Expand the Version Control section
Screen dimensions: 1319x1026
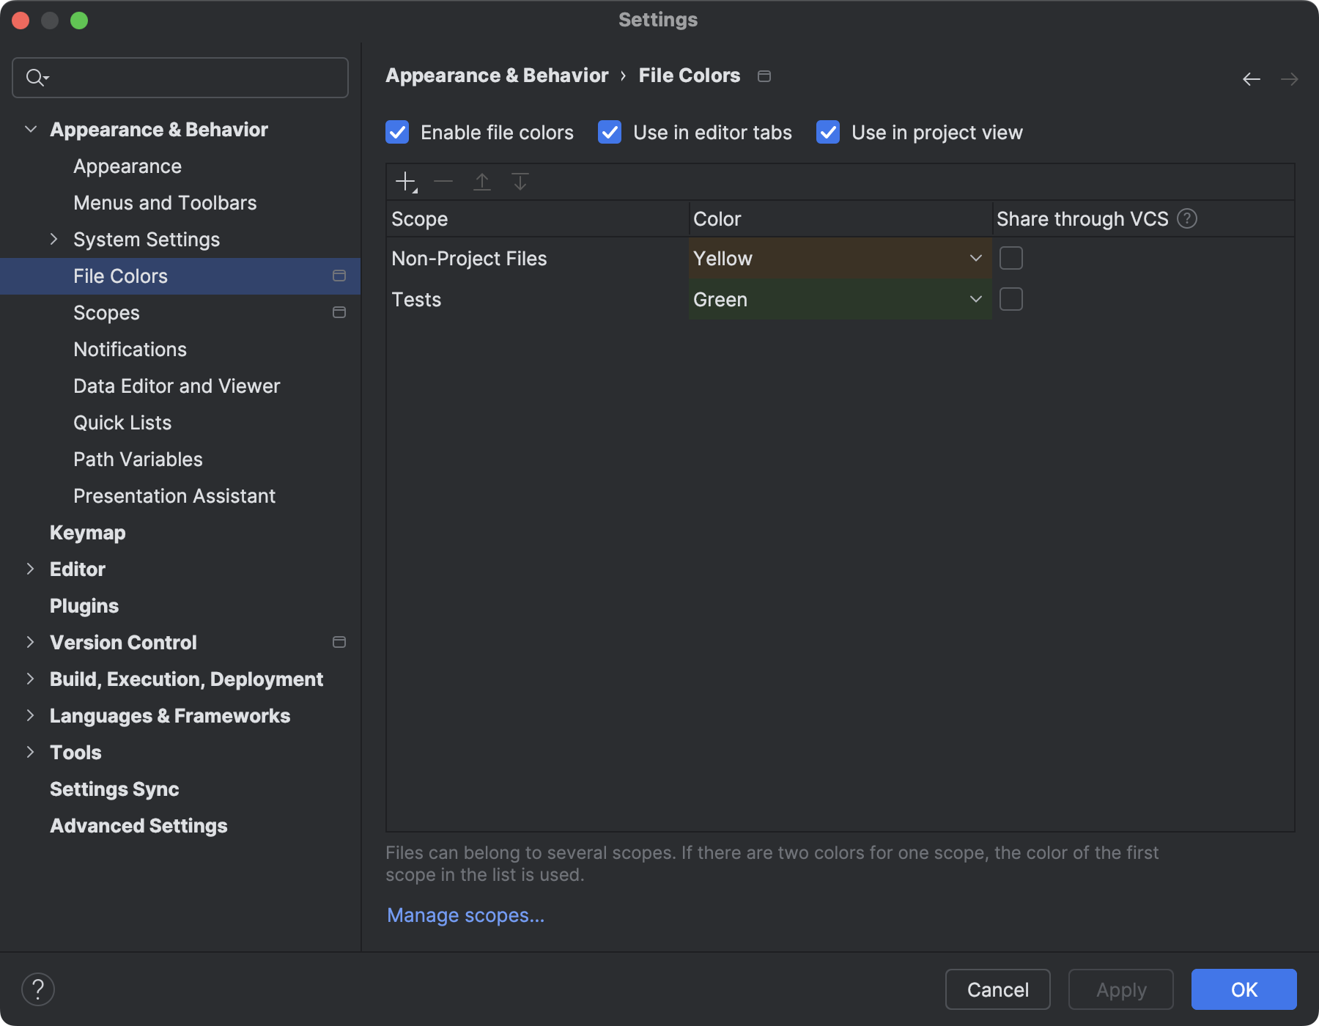(x=30, y=642)
